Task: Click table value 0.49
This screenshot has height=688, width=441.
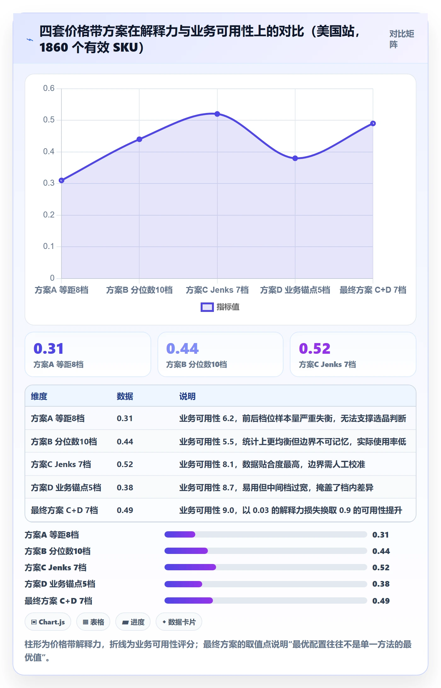Action: point(125,510)
